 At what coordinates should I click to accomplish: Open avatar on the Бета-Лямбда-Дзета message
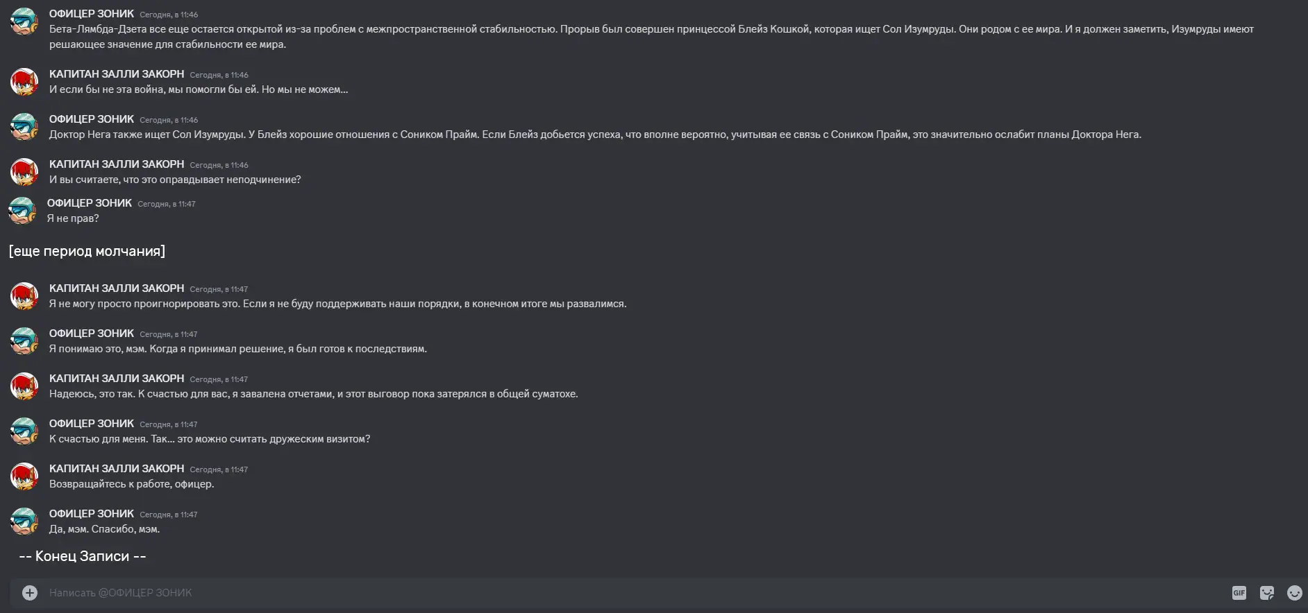point(24,21)
